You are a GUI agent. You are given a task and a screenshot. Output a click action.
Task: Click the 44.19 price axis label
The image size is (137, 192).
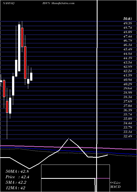click(x=128, y=58)
